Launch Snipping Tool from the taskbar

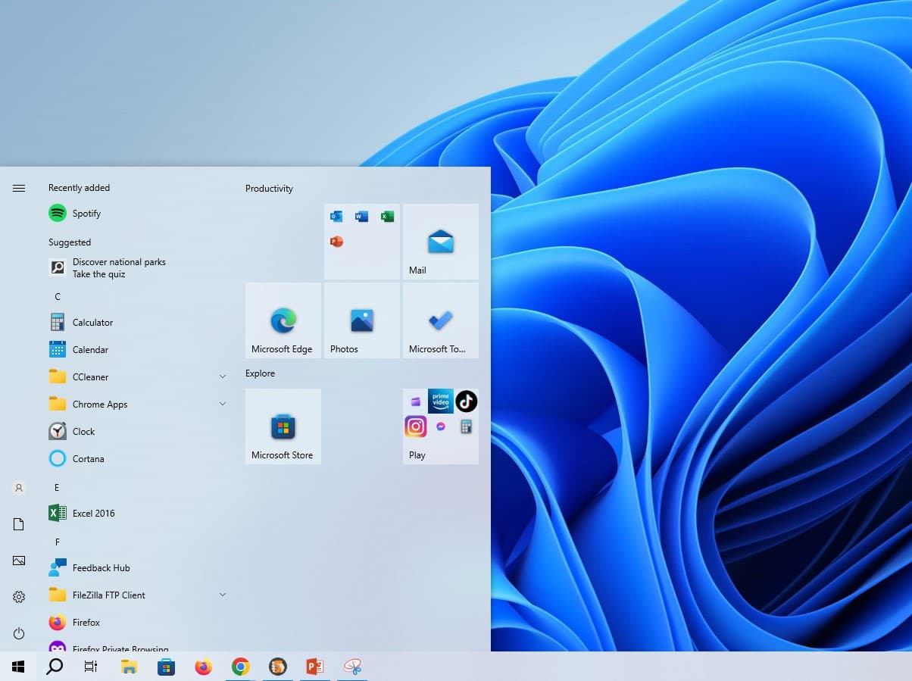(x=351, y=666)
